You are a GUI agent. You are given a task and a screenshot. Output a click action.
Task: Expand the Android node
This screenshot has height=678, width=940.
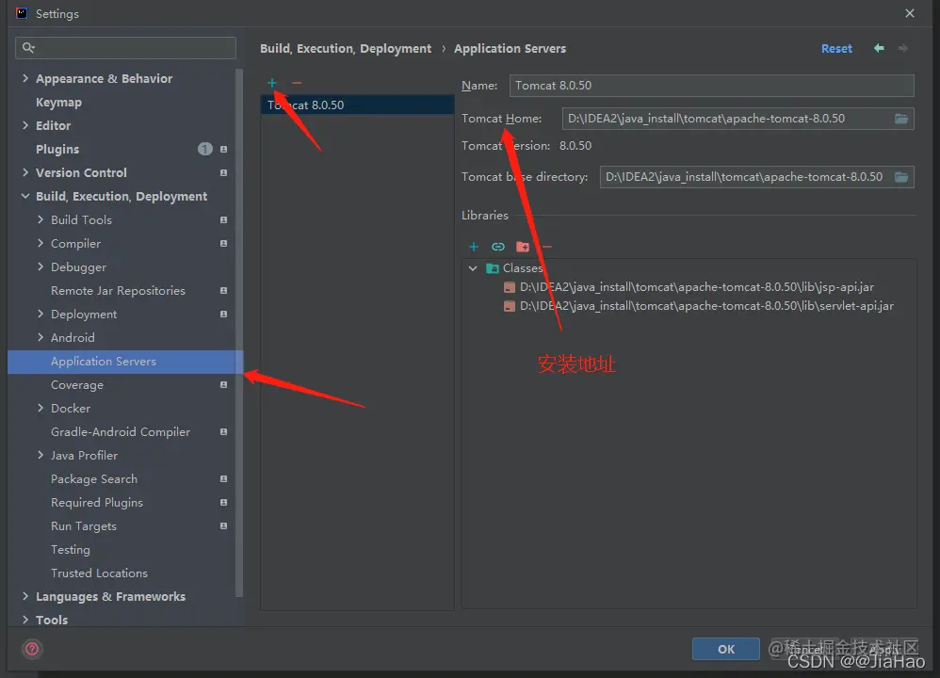coord(41,337)
